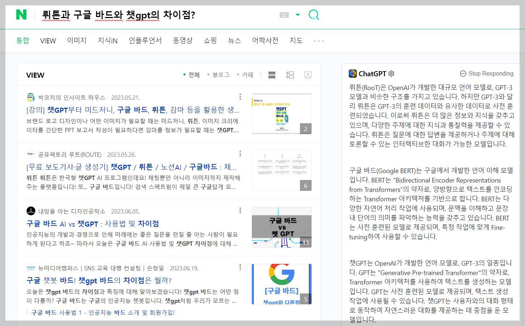Switch to card layout view icon
Image resolution: width=525 pixels, height=326 pixels.
tap(272, 75)
